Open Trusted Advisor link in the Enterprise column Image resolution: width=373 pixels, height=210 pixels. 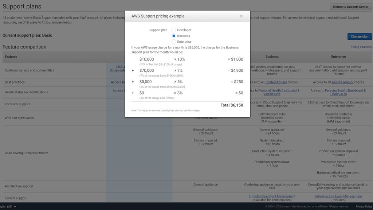point(342,82)
